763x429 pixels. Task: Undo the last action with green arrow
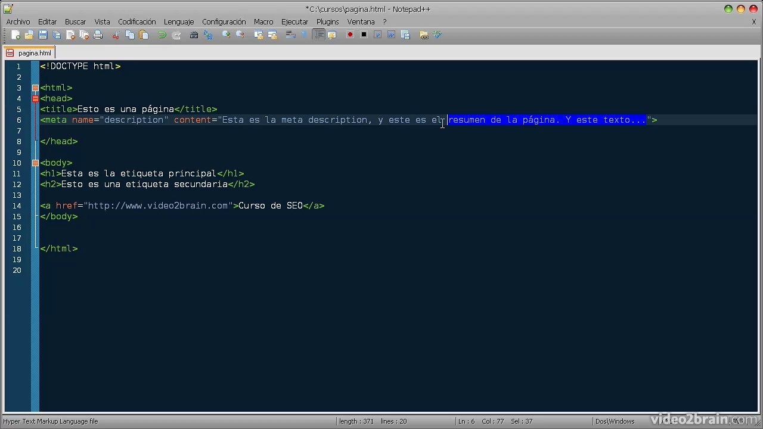point(162,35)
